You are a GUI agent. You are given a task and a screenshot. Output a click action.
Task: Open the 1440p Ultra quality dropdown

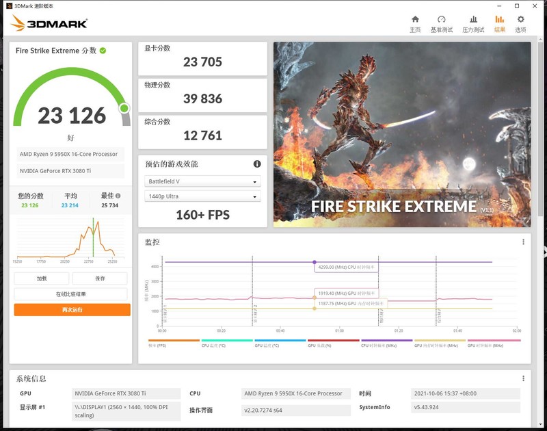(x=202, y=197)
